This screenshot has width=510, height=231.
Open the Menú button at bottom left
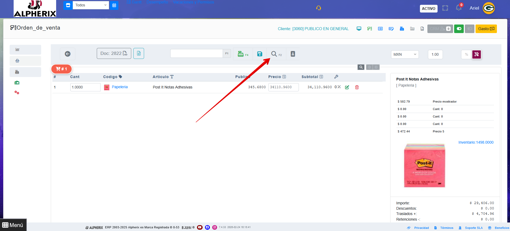point(13,225)
